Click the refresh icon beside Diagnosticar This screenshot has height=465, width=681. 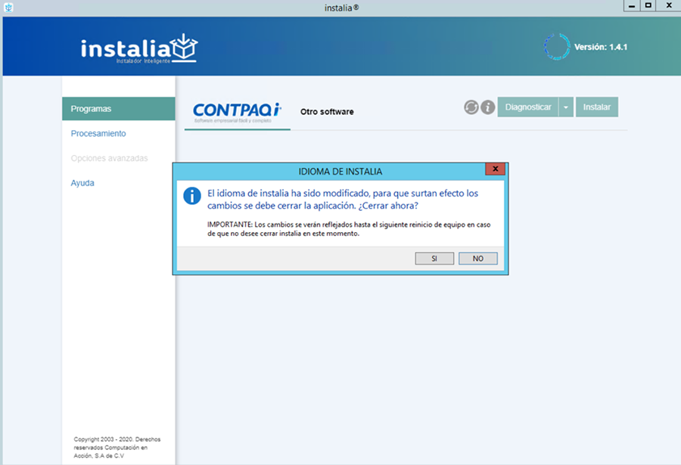click(x=471, y=107)
